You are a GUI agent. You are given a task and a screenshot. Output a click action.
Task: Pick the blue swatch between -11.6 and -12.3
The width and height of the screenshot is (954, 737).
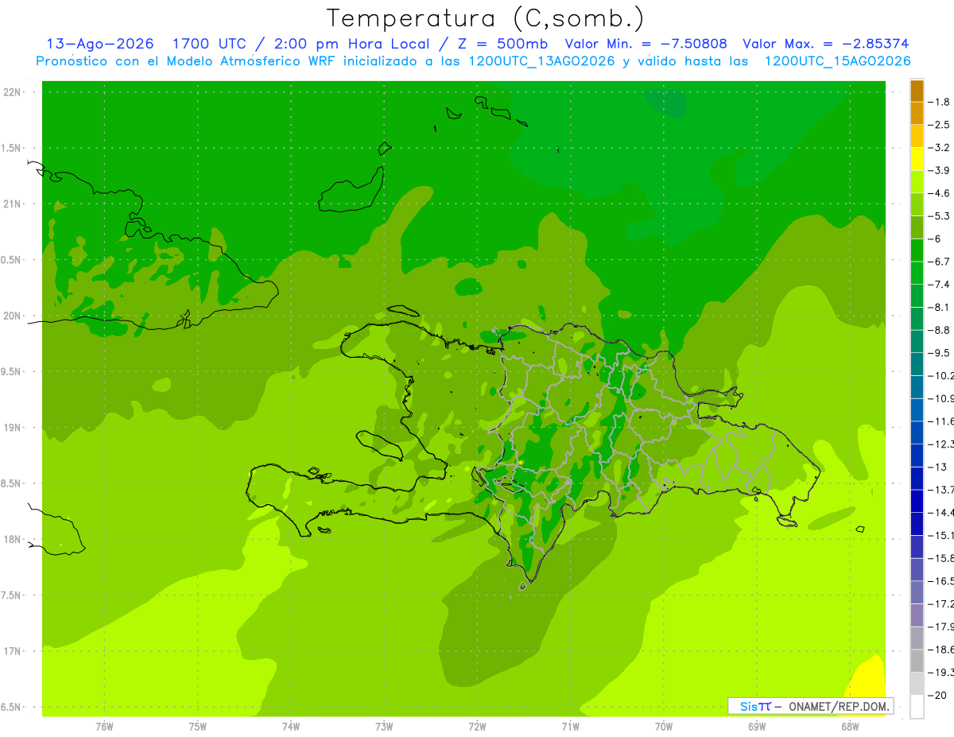click(917, 433)
